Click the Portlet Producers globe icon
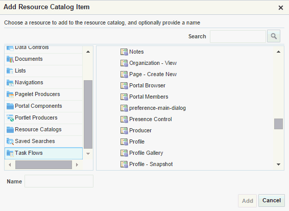The width and height of the screenshot is (289, 211). click(10, 118)
